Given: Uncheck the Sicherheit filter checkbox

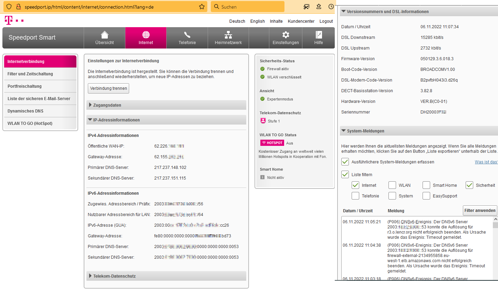Looking at the screenshot, I should [x=469, y=185].
